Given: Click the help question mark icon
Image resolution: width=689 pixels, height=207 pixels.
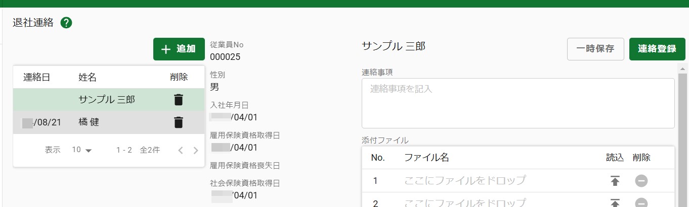Looking at the screenshot, I should (66, 23).
